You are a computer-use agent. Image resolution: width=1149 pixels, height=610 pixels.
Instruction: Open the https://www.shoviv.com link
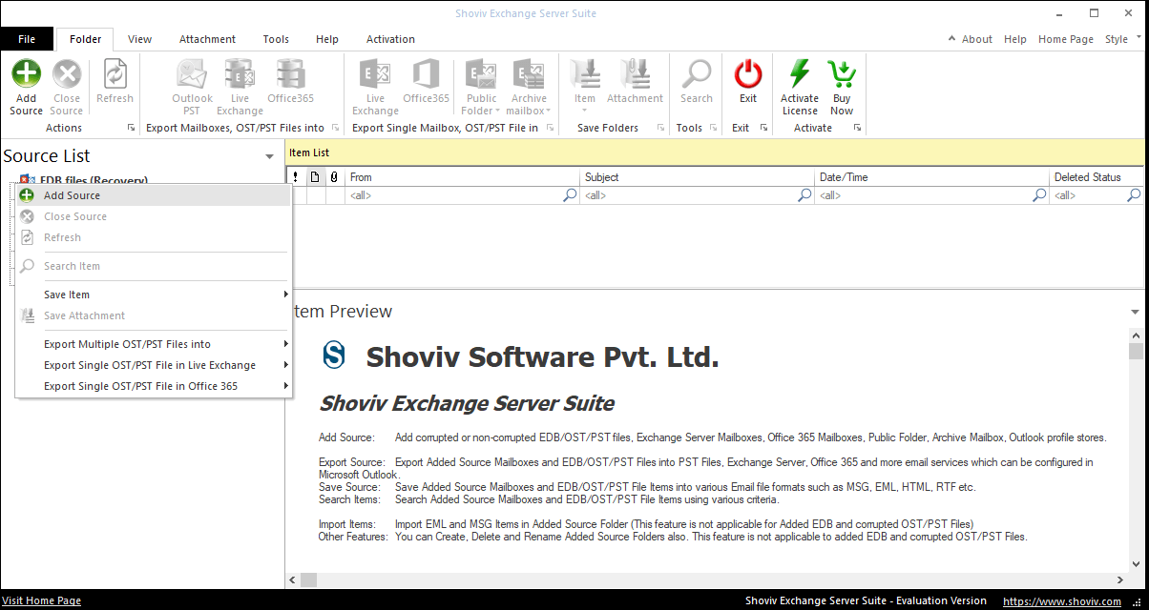tap(1062, 601)
